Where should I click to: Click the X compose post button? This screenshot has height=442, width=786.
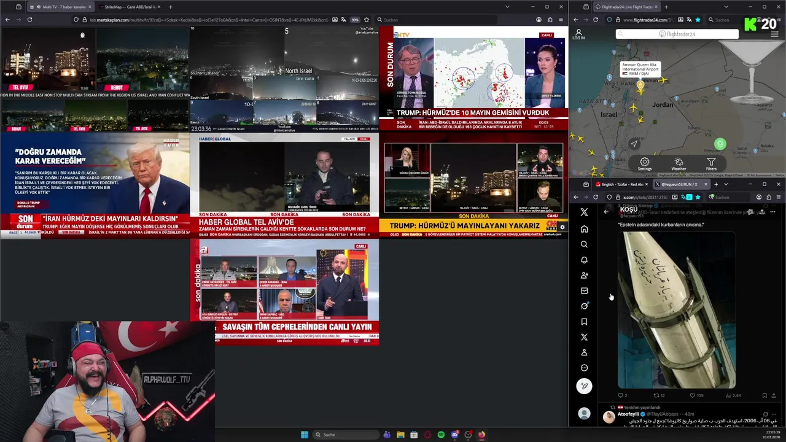[x=584, y=386]
